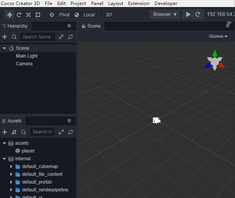The height and width of the screenshot is (198, 235).
Task: Open the Assets panel menu
Action: 69,121
